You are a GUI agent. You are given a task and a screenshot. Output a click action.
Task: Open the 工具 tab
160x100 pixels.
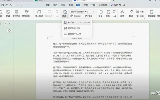click(x=93, y=5)
